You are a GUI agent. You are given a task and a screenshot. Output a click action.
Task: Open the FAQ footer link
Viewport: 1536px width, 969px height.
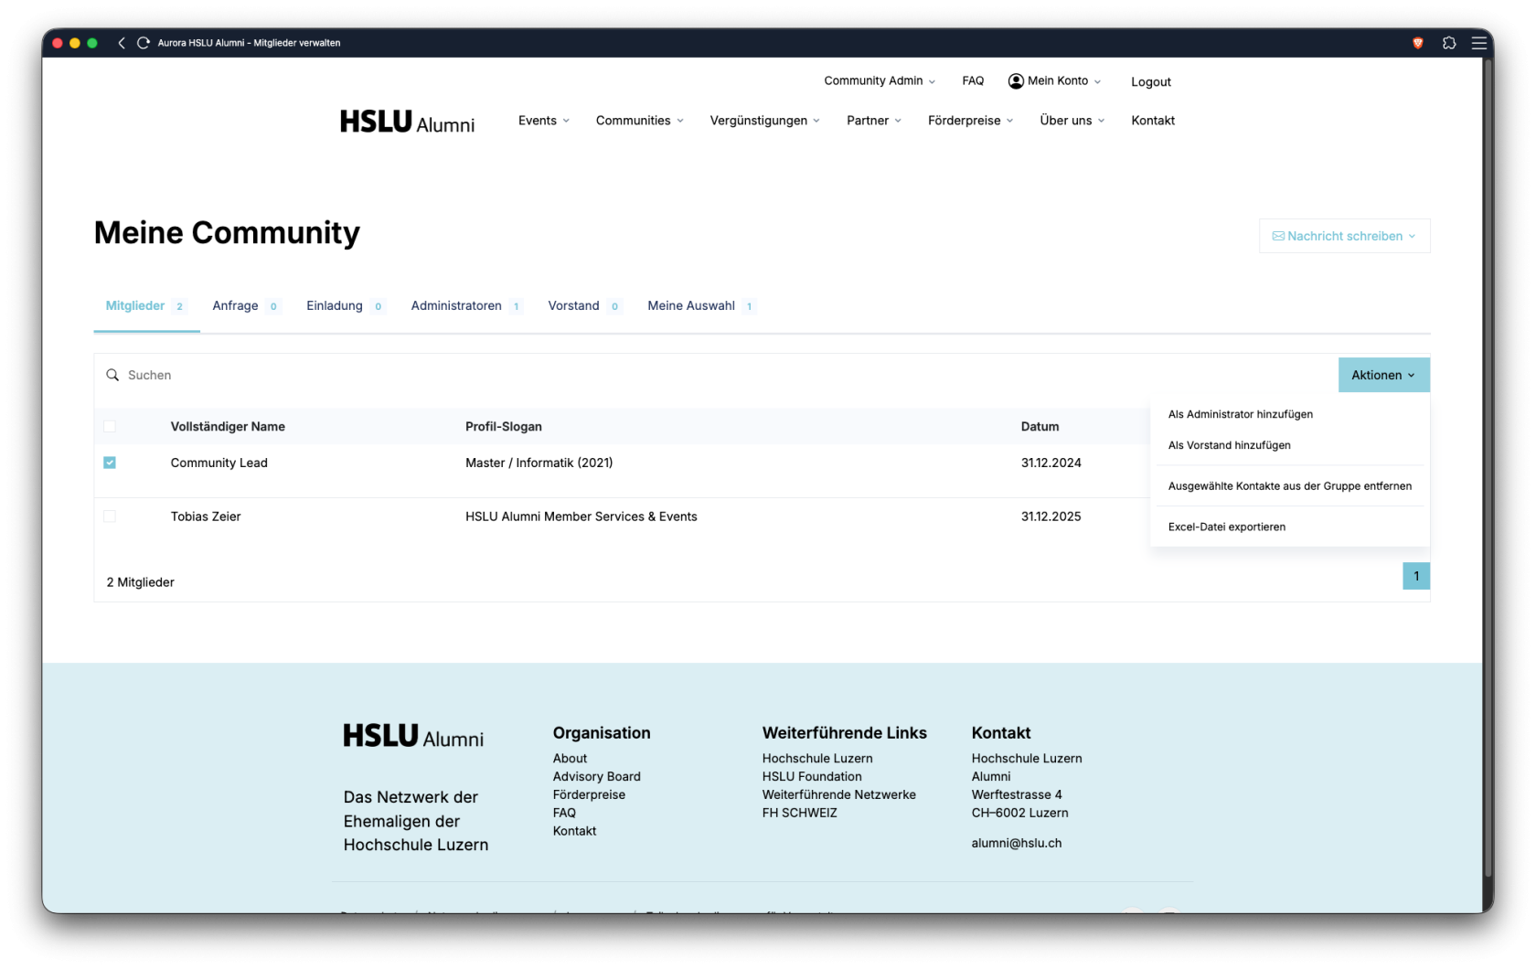point(564,813)
